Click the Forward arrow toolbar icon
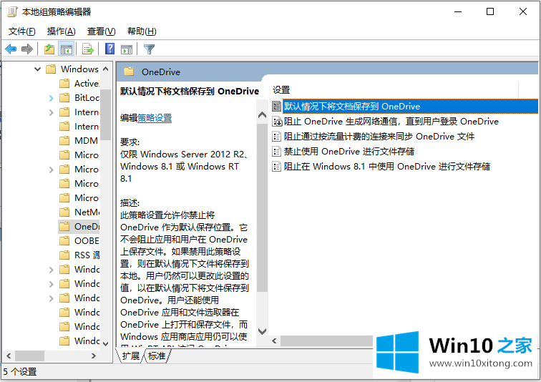Viewport: 541px width, 382px height. click(27, 49)
